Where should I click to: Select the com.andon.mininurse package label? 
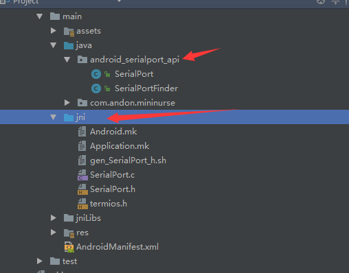pyautogui.click(x=133, y=103)
